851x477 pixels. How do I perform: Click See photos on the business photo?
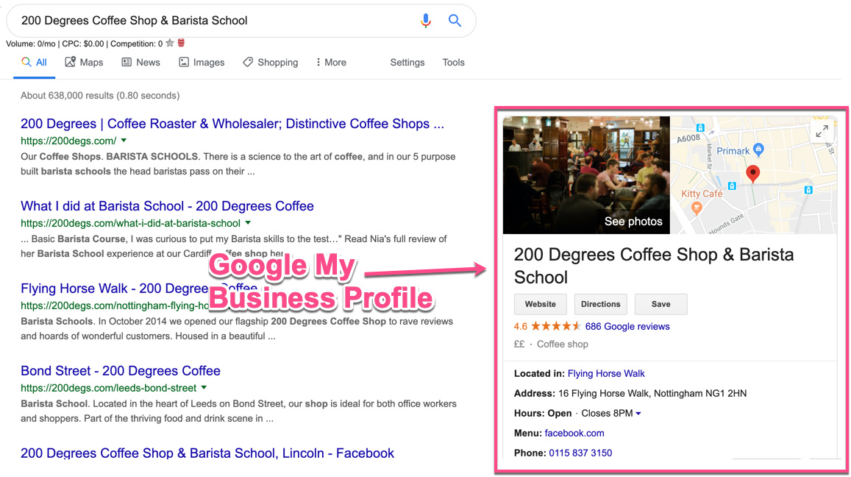pyautogui.click(x=633, y=221)
